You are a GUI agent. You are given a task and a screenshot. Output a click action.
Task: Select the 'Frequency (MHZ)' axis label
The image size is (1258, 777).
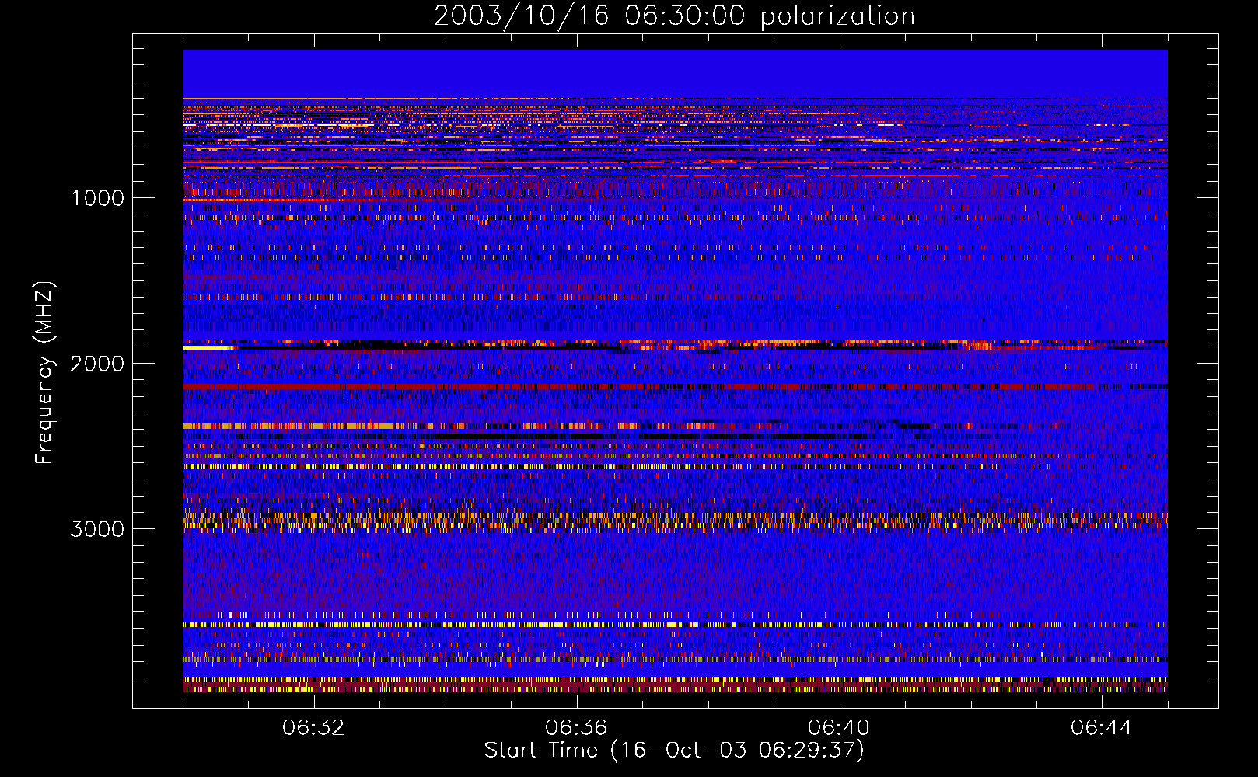(44, 373)
